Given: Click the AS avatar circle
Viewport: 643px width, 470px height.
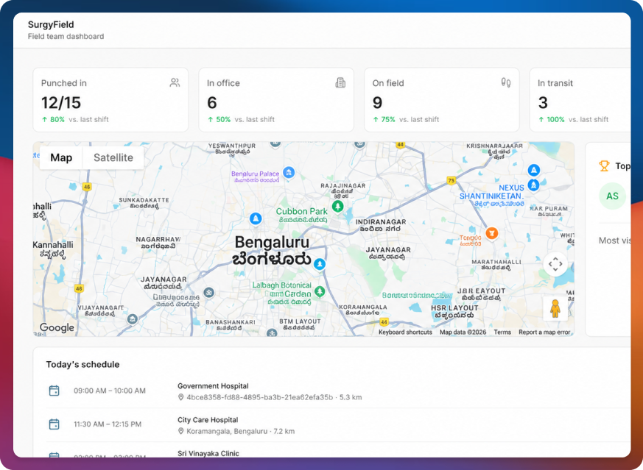Looking at the screenshot, I should [612, 196].
